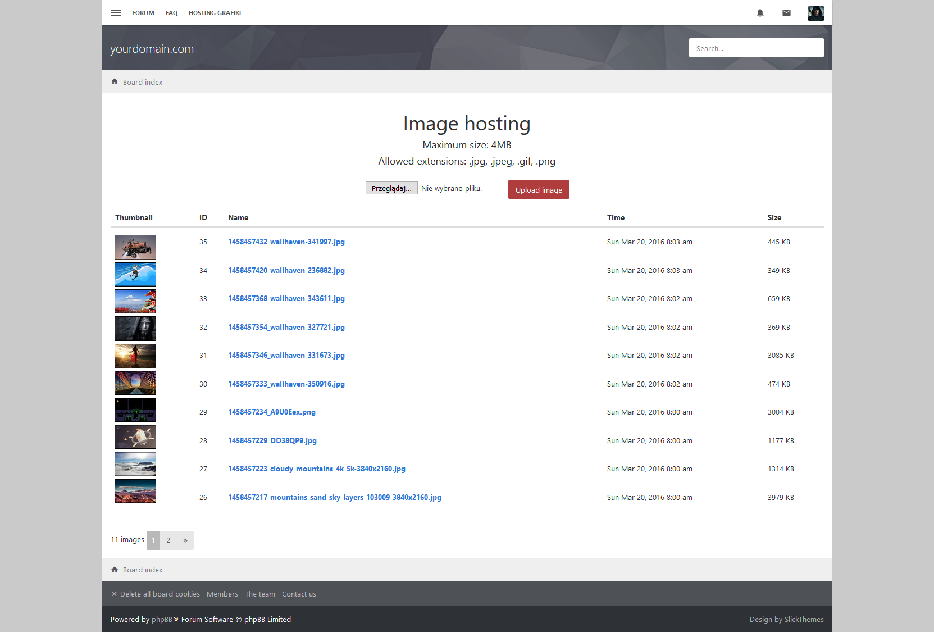Open the FAQ menu item
The height and width of the screenshot is (632, 934).
(x=171, y=13)
